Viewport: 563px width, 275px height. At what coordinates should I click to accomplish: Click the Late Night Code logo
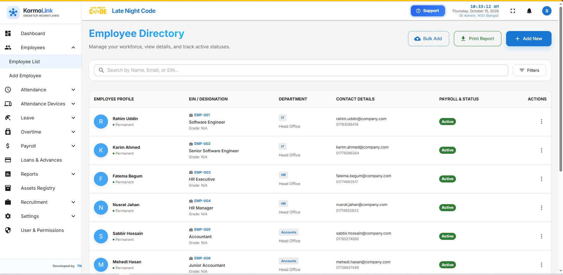(x=98, y=11)
